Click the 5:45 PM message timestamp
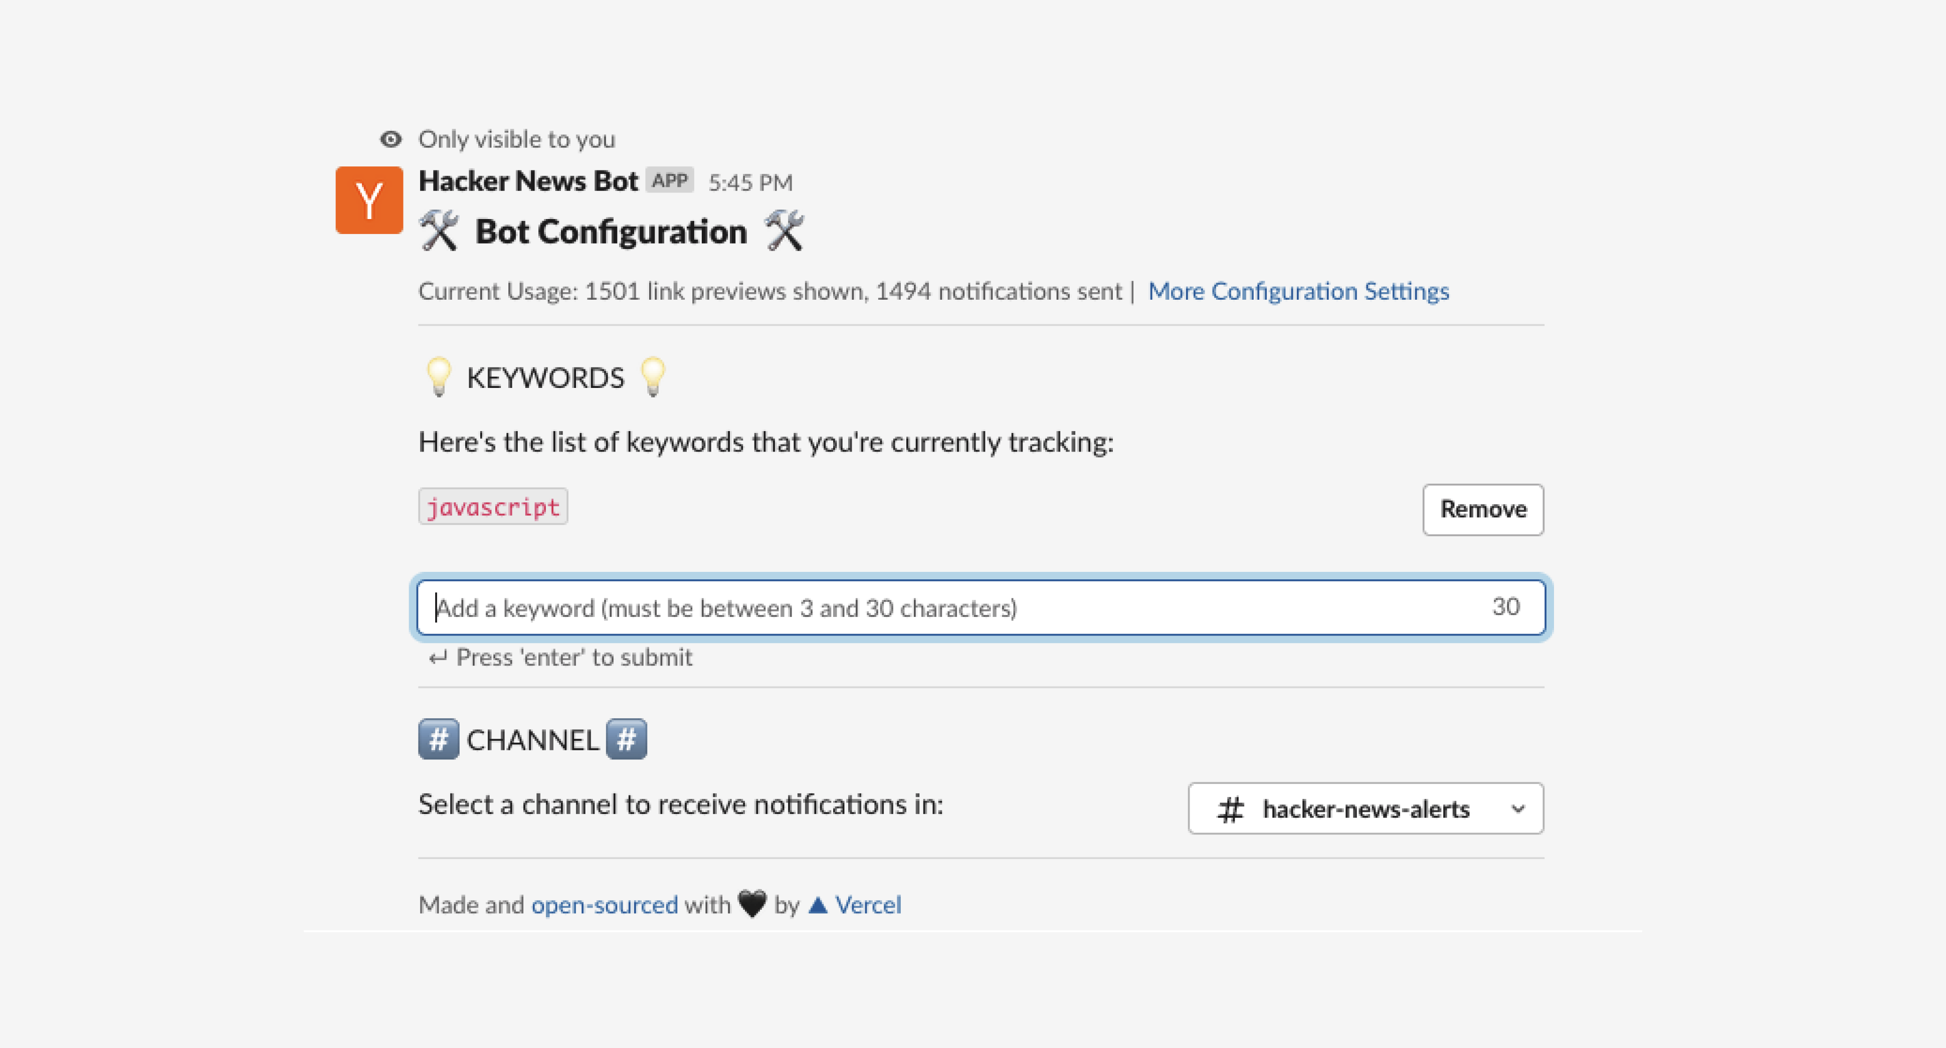1946x1048 pixels. coord(750,183)
